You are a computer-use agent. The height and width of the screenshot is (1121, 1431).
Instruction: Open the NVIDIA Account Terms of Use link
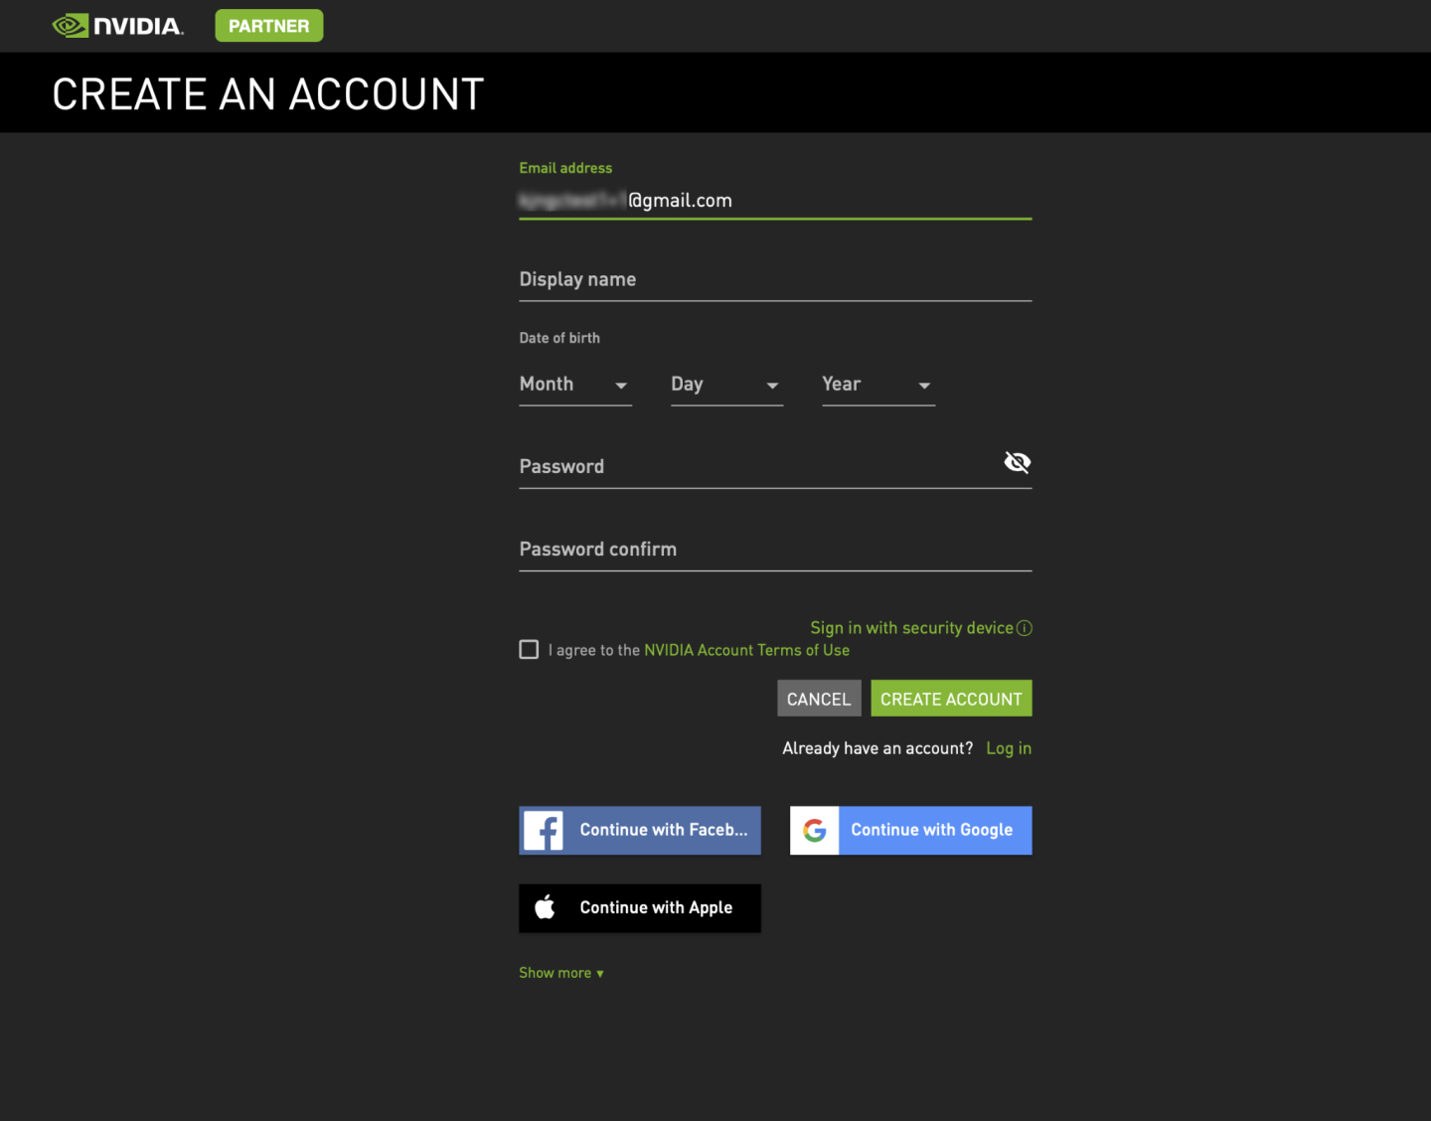pyautogui.click(x=746, y=649)
